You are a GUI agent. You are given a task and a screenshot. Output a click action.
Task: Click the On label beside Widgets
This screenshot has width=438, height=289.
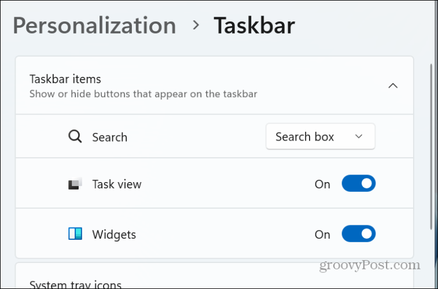(322, 235)
